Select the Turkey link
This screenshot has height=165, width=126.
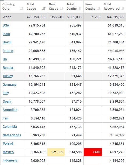[8, 76]
